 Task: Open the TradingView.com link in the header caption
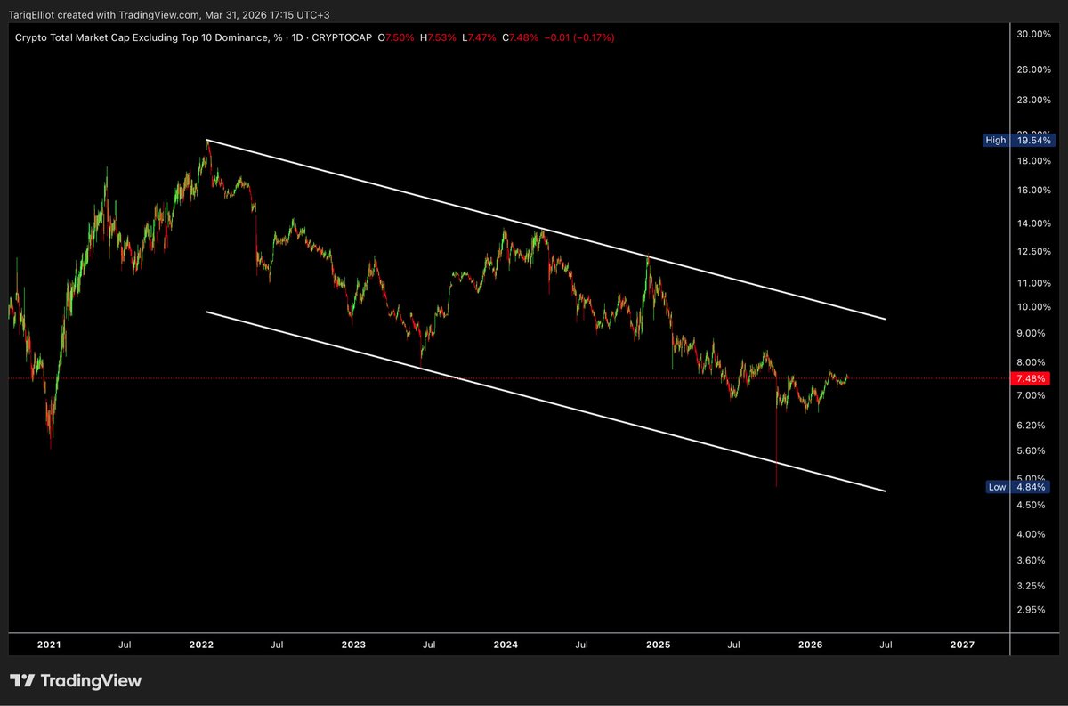tap(159, 15)
